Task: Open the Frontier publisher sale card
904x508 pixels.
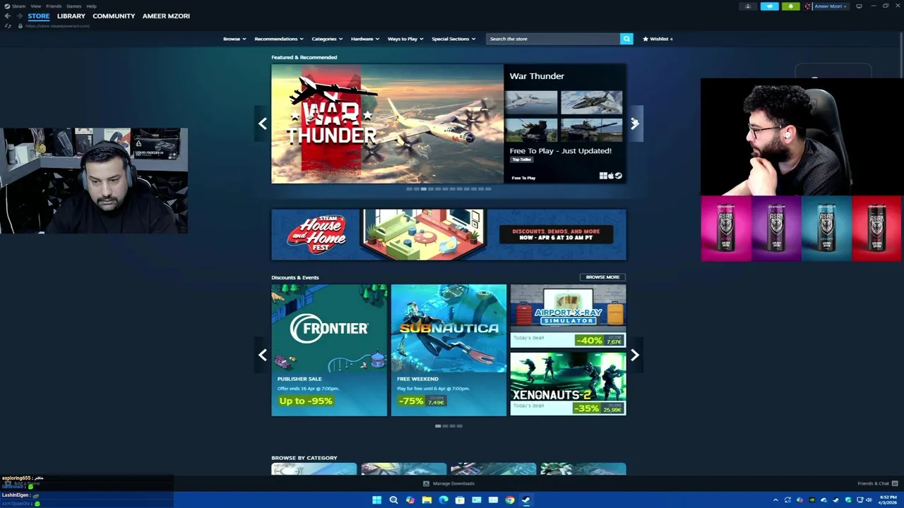Action: pos(329,350)
